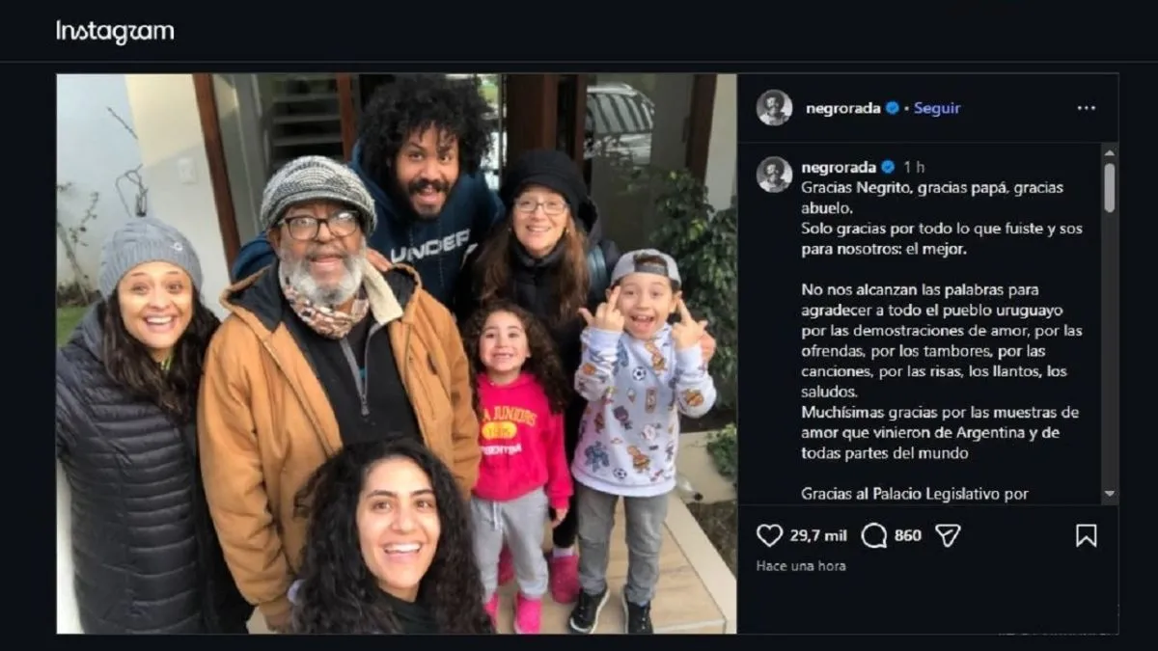Open negrorada username link in caption

[x=839, y=167]
